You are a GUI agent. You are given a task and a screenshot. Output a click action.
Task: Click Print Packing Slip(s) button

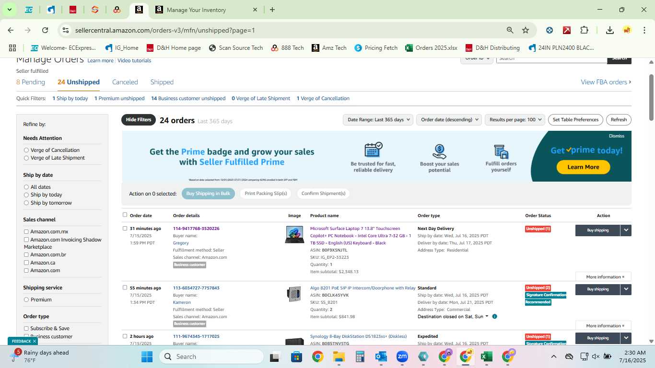266,194
